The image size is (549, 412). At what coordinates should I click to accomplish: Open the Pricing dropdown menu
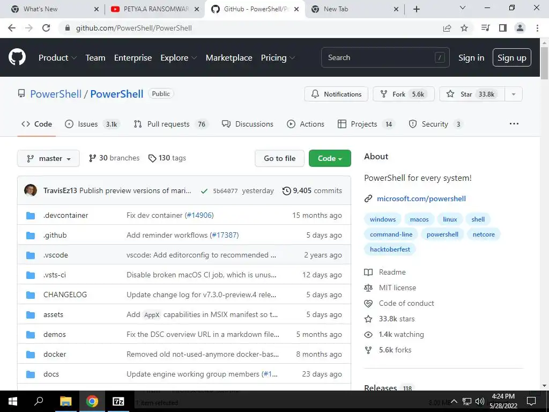278,58
